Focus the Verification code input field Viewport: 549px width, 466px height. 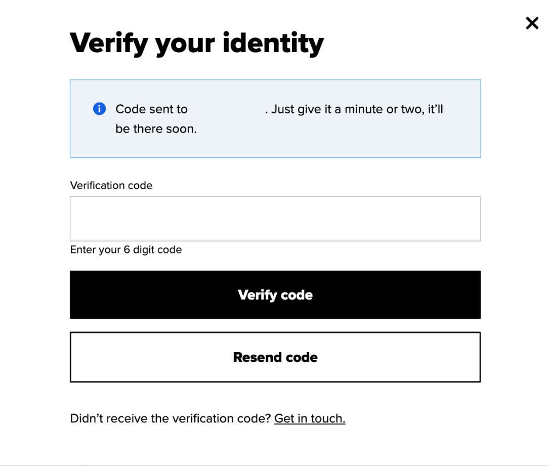pos(275,219)
